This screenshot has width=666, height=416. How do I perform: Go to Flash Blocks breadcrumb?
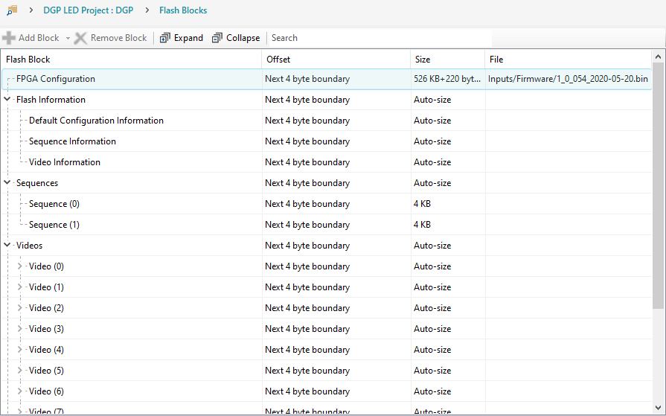pyautogui.click(x=183, y=10)
